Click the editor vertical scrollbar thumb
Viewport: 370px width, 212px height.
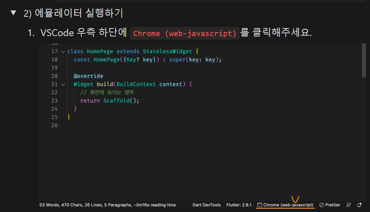tap(364, 61)
